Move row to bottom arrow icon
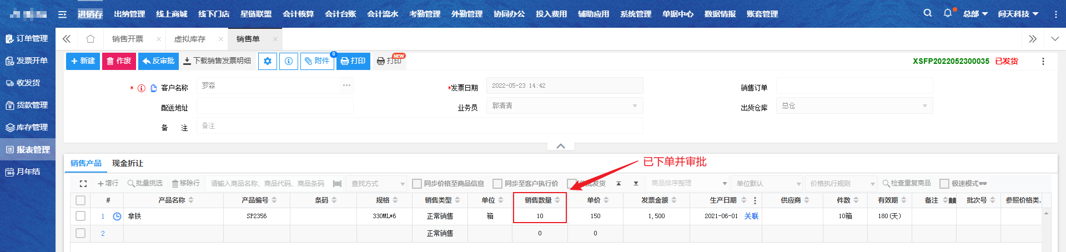This screenshot has height=252, width=1066. [636, 183]
